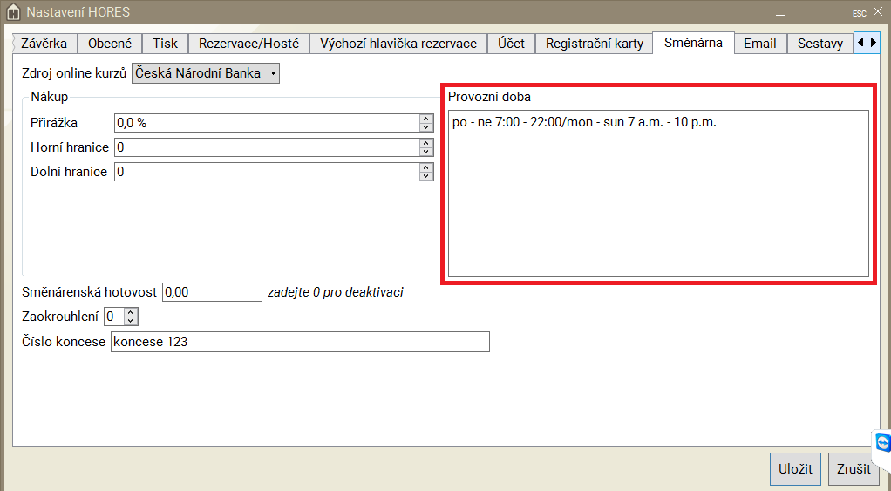Increase the Dolní hranice value with up arrow

pyautogui.click(x=426, y=167)
